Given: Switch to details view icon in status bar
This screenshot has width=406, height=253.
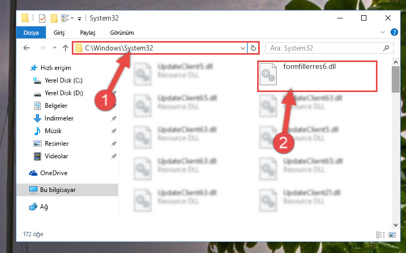Looking at the screenshot, I should click(x=380, y=235).
